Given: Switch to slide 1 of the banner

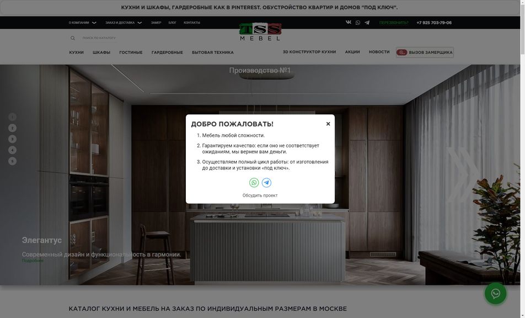Looking at the screenshot, I should (x=12, y=117).
